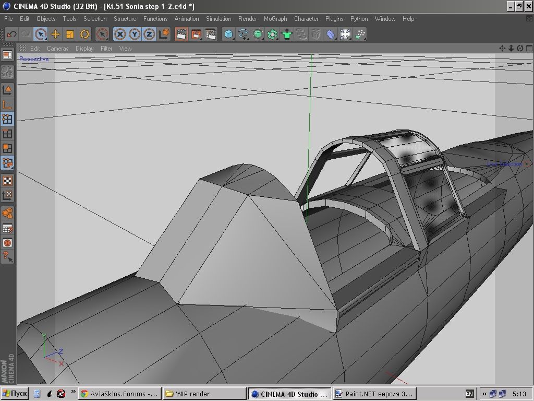This screenshot has height=401, width=534.
Task: Switch to Polygons mode in left sidebar
Action: click(x=7, y=149)
